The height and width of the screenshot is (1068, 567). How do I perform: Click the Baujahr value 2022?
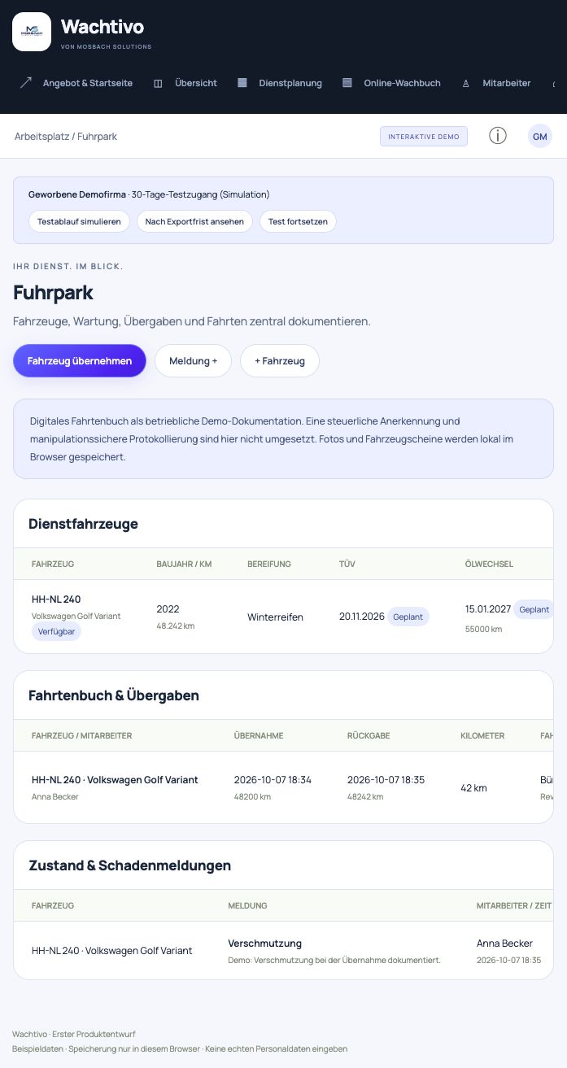point(168,608)
